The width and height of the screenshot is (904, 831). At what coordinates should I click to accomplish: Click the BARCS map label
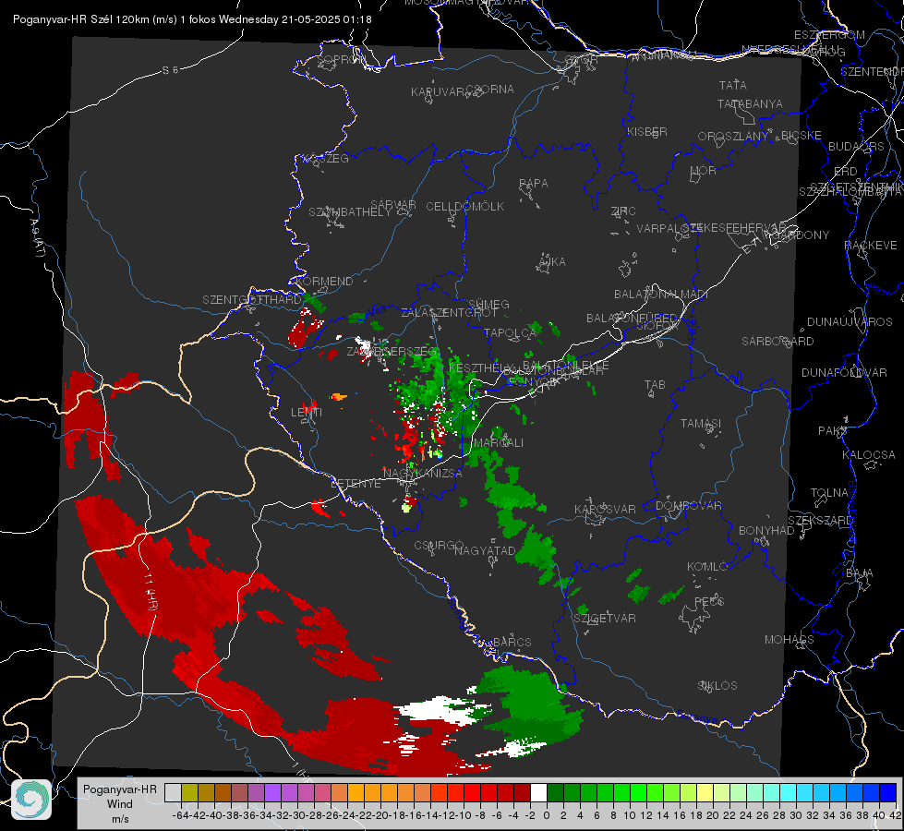512,642
